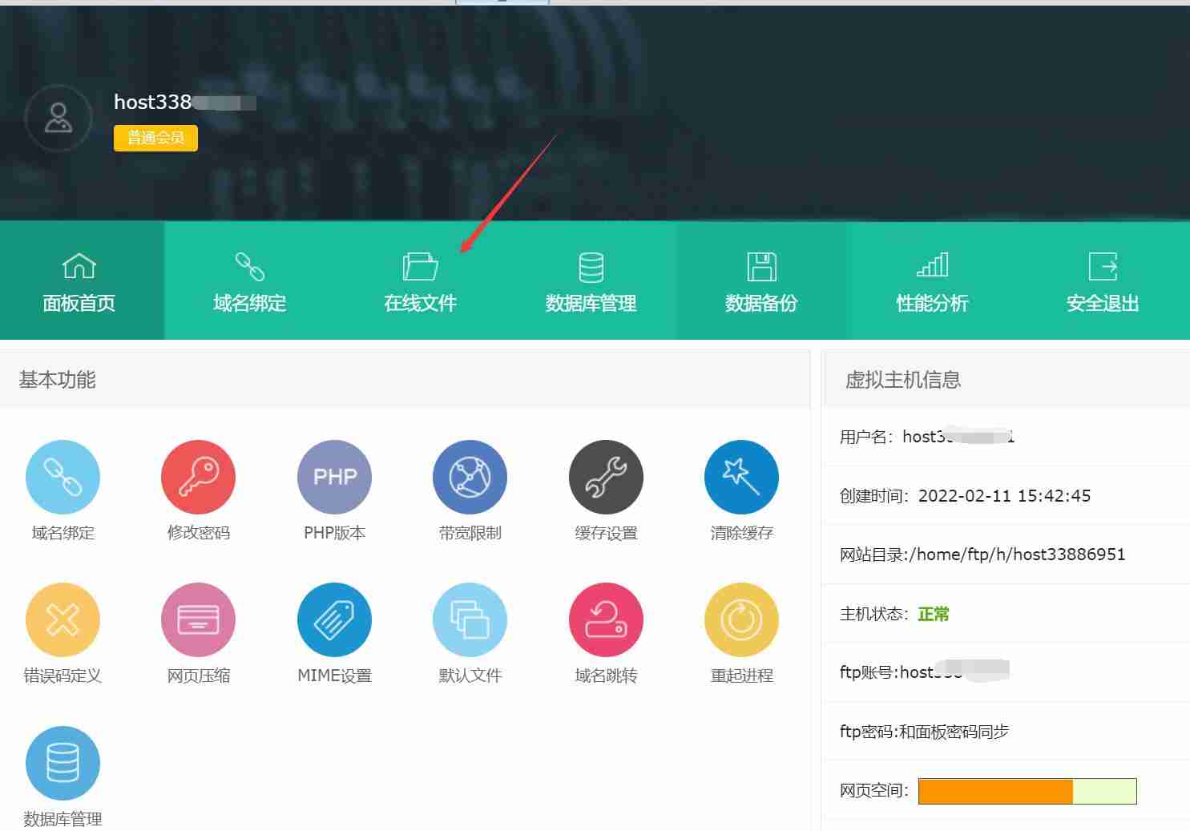
Task: Click the 修改密码 red key icon
Action: [198, 477]
